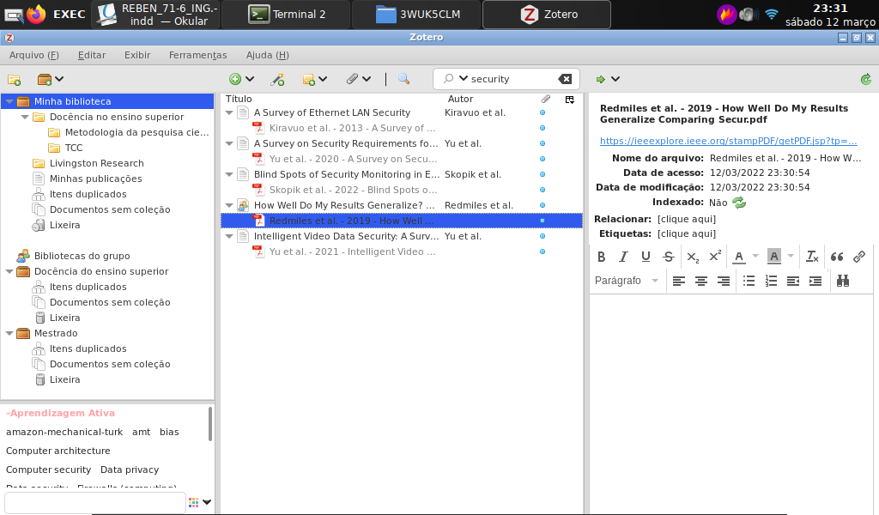Clear formatting in the note editor
The width and height of the screenshot is (879, 515).
click(812, 257)
